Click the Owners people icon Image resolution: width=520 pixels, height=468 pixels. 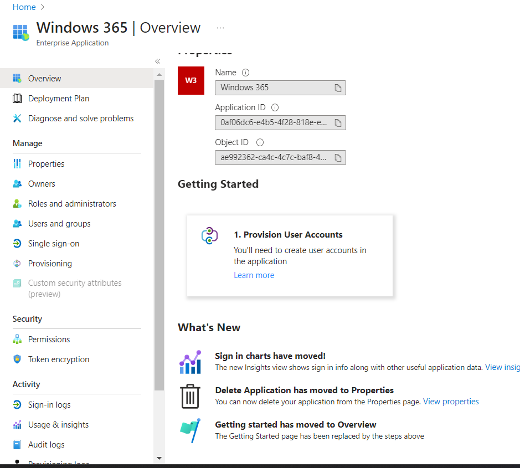(17, 184)
